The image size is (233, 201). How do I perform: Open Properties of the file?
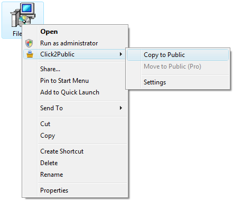point(54,190)
